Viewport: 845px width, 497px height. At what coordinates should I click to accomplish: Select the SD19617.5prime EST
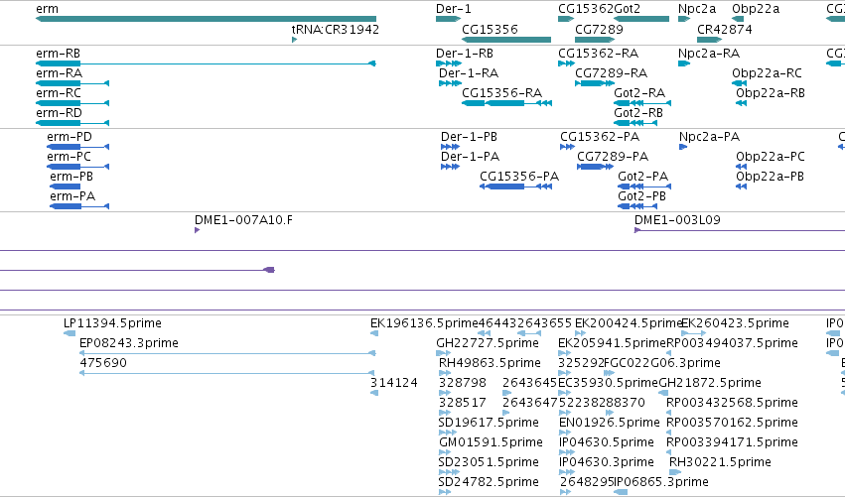pyautogui.click(x=447, y=433)
